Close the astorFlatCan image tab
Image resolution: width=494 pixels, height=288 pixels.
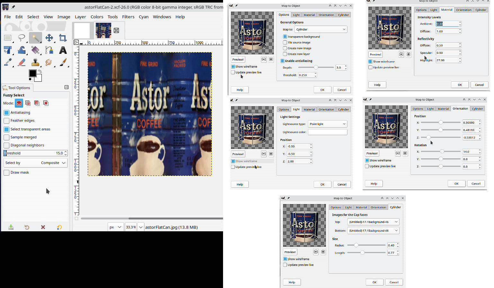coord(116,30)
